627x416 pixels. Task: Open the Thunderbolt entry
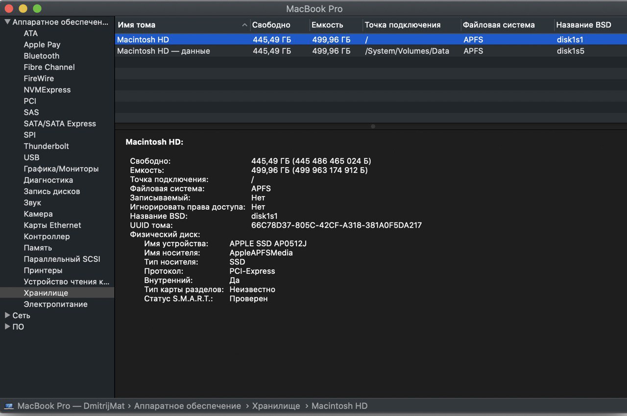point(47,146)
